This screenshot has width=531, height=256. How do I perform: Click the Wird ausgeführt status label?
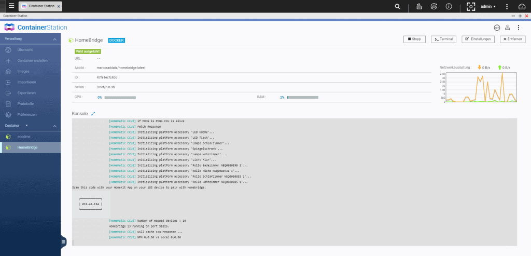click(x=88, y=51)
